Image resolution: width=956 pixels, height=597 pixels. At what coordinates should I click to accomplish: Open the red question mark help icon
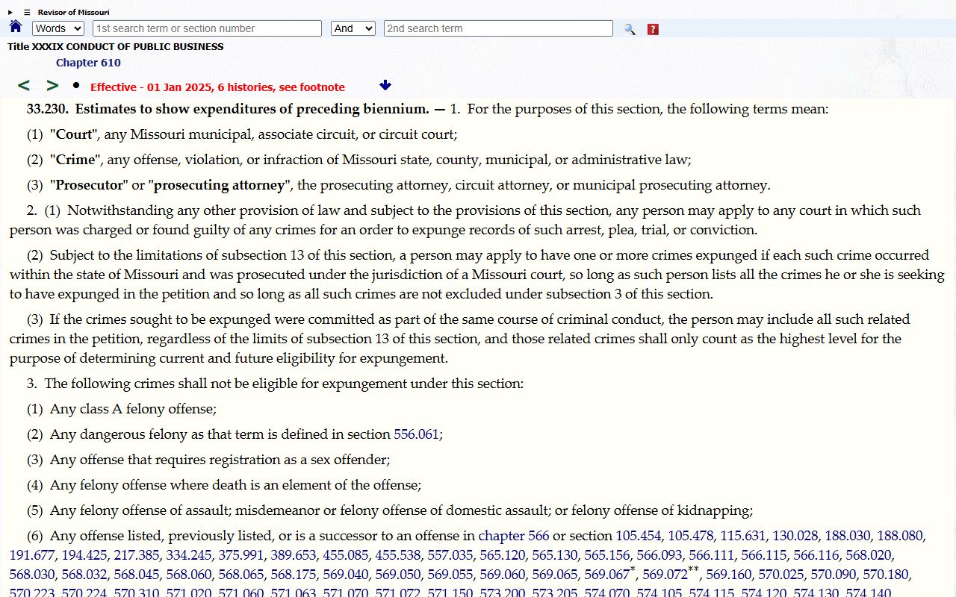pyautogui.click(x=653, y=29)
